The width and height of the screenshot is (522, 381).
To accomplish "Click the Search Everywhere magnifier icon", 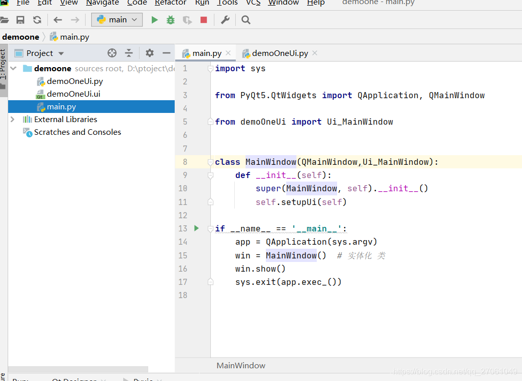I will point(246,20).
